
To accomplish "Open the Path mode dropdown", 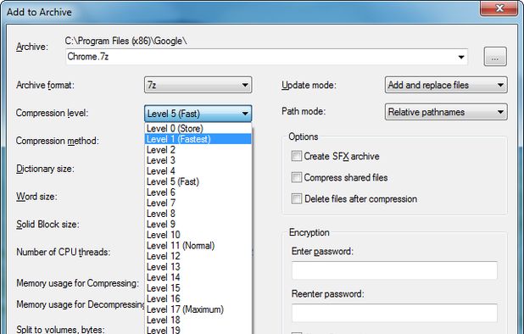I will point(446,112).
